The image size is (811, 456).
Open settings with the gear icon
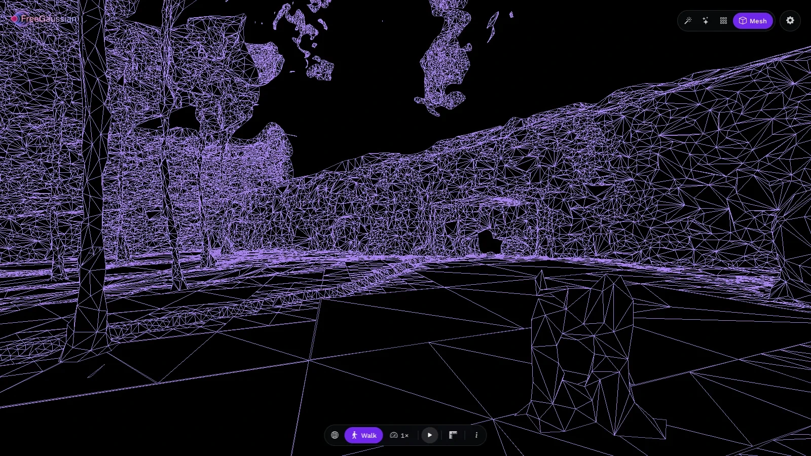tap(790, 21)
